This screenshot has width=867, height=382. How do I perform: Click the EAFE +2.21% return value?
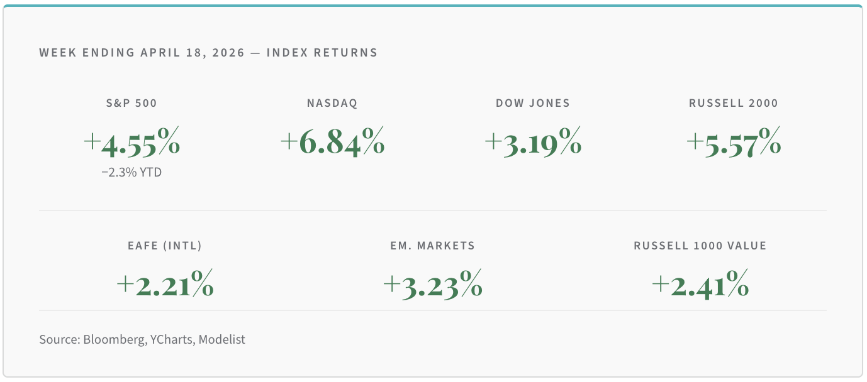pos(165,285)
